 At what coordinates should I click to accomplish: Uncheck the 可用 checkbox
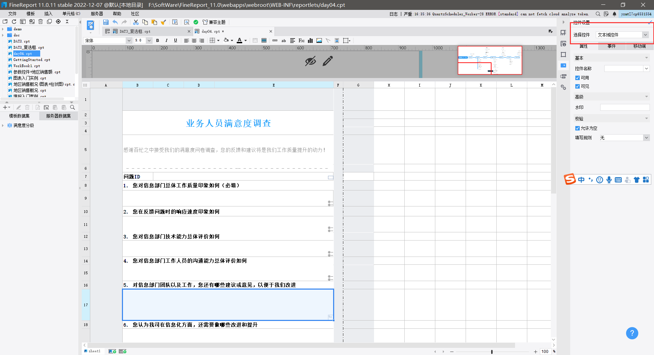click(x=577, y=78)
